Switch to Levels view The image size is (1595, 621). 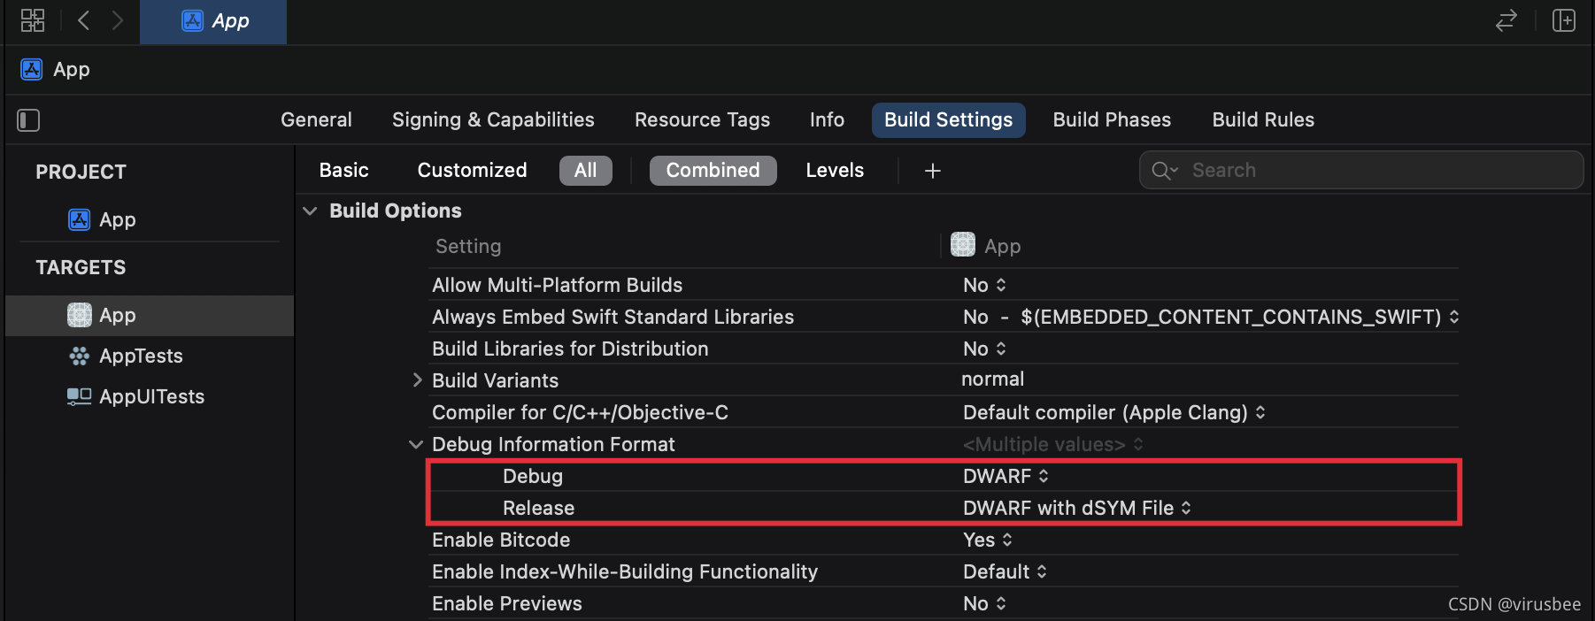(x=835, y=170)
